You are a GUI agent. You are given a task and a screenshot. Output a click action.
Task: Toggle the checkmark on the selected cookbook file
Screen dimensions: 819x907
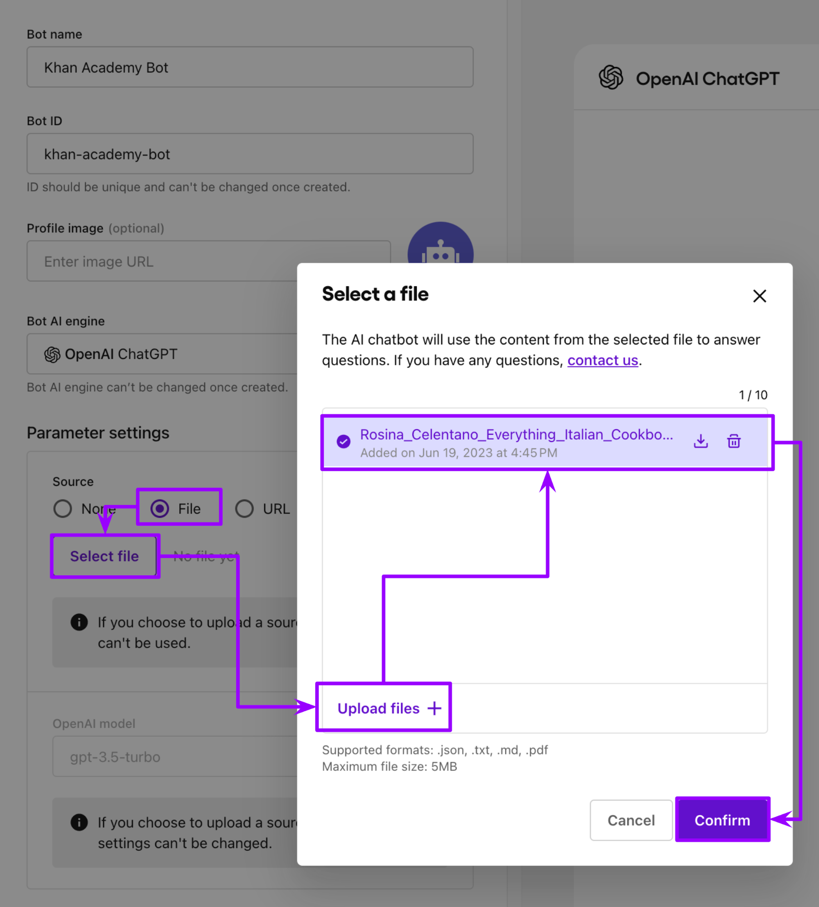344,441
